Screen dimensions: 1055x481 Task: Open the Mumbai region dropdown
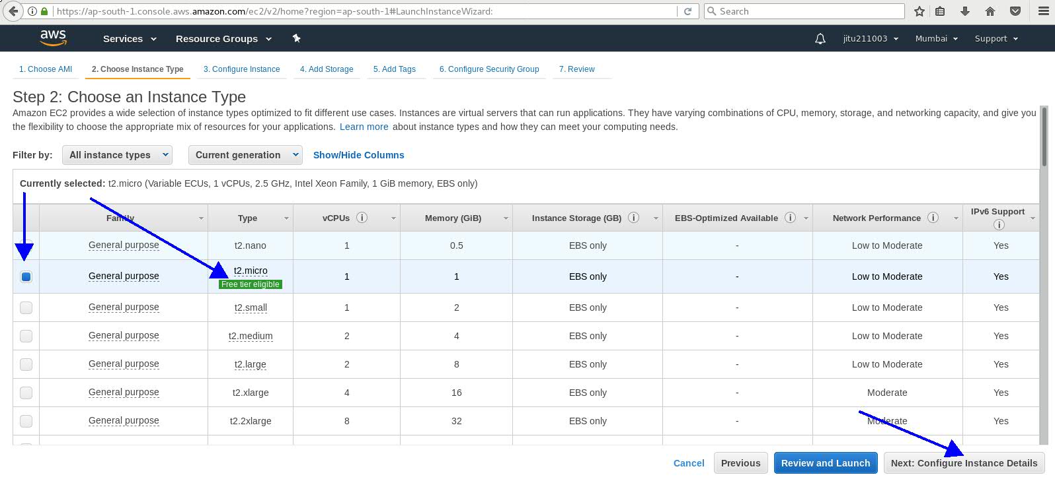pos(937,39)
